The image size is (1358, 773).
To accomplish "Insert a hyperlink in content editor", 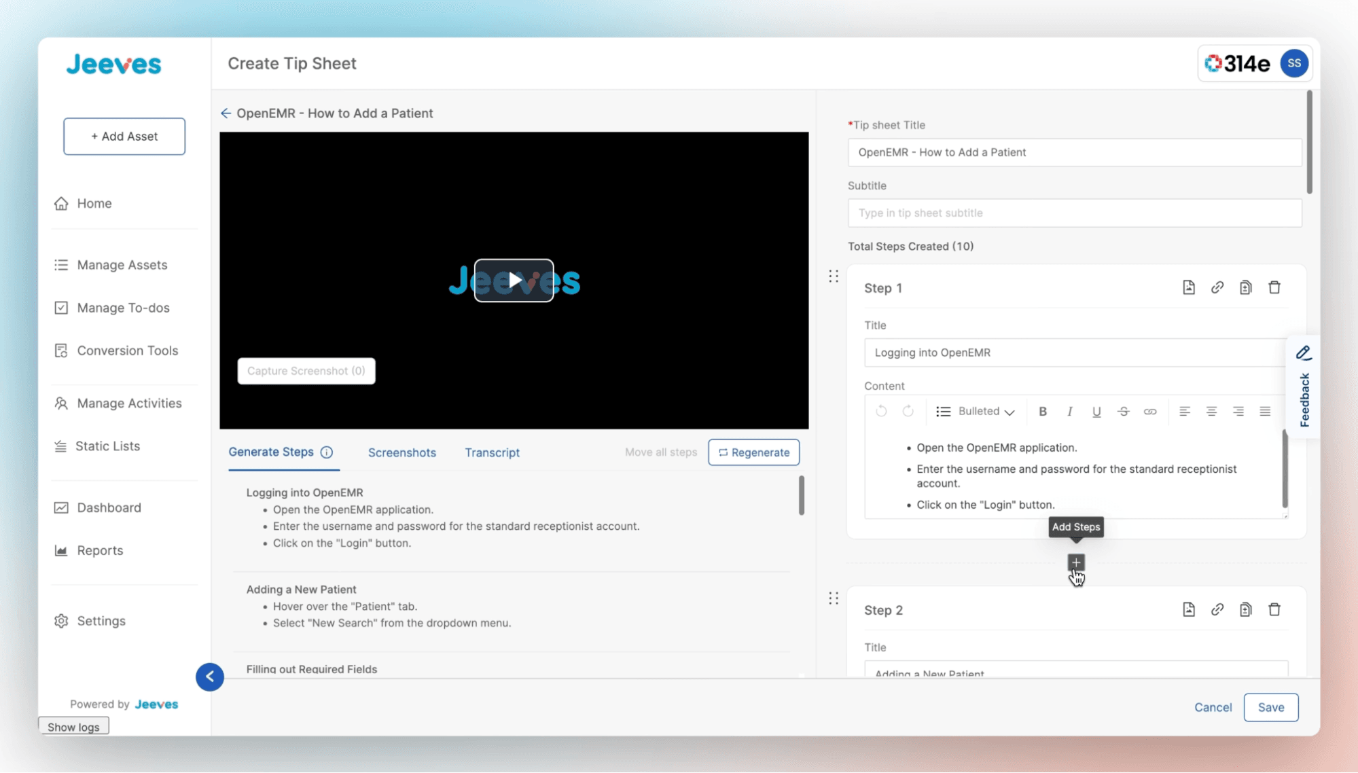I will 1149,411.
